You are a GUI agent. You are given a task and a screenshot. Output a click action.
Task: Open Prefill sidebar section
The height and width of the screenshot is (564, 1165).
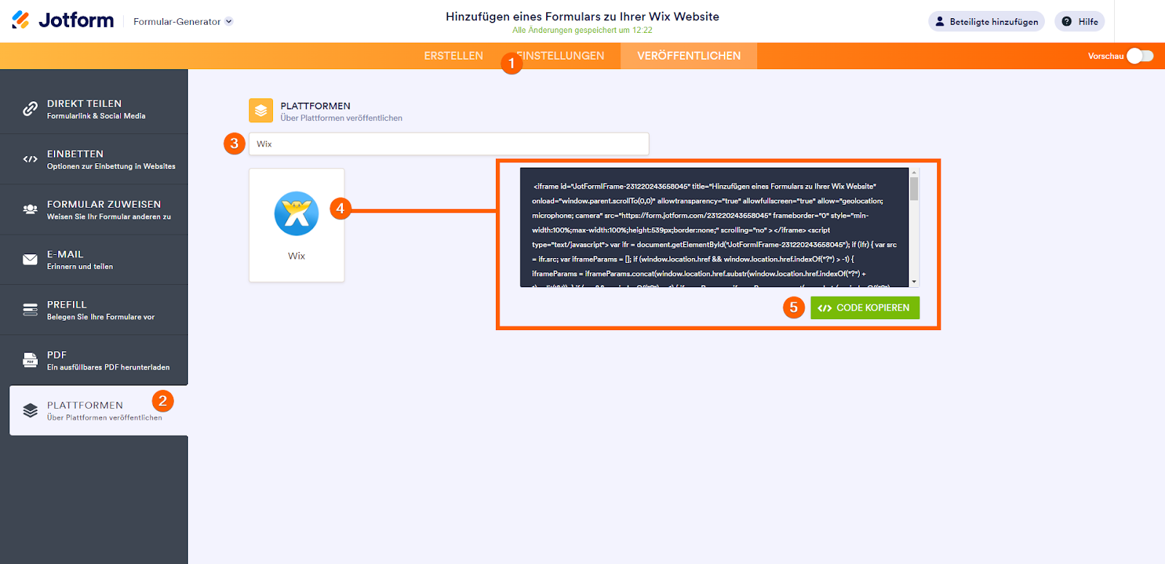coord(94,310)
